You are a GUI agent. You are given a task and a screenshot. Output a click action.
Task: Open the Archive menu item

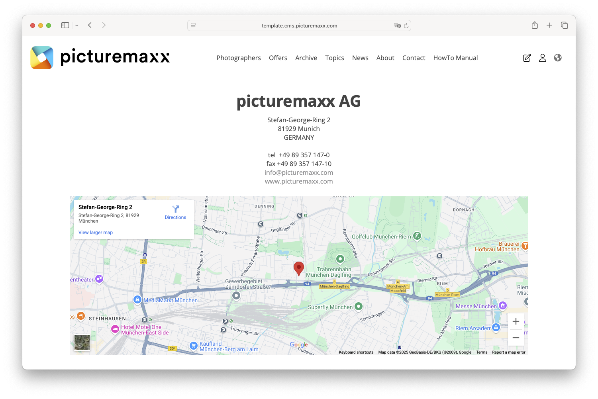(x=306, y=58)
